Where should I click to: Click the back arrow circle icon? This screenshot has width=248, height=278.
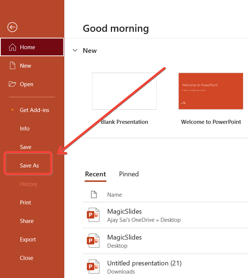(x=13, y=27)
